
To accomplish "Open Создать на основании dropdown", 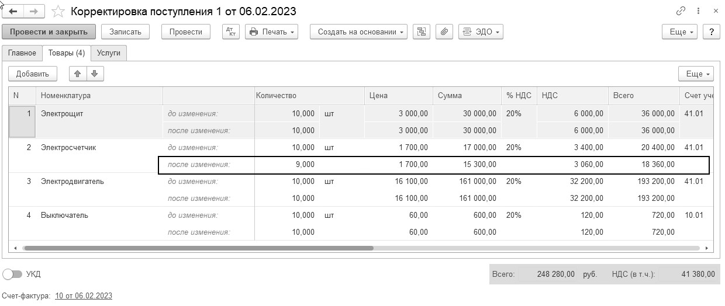I will [358, 32].
